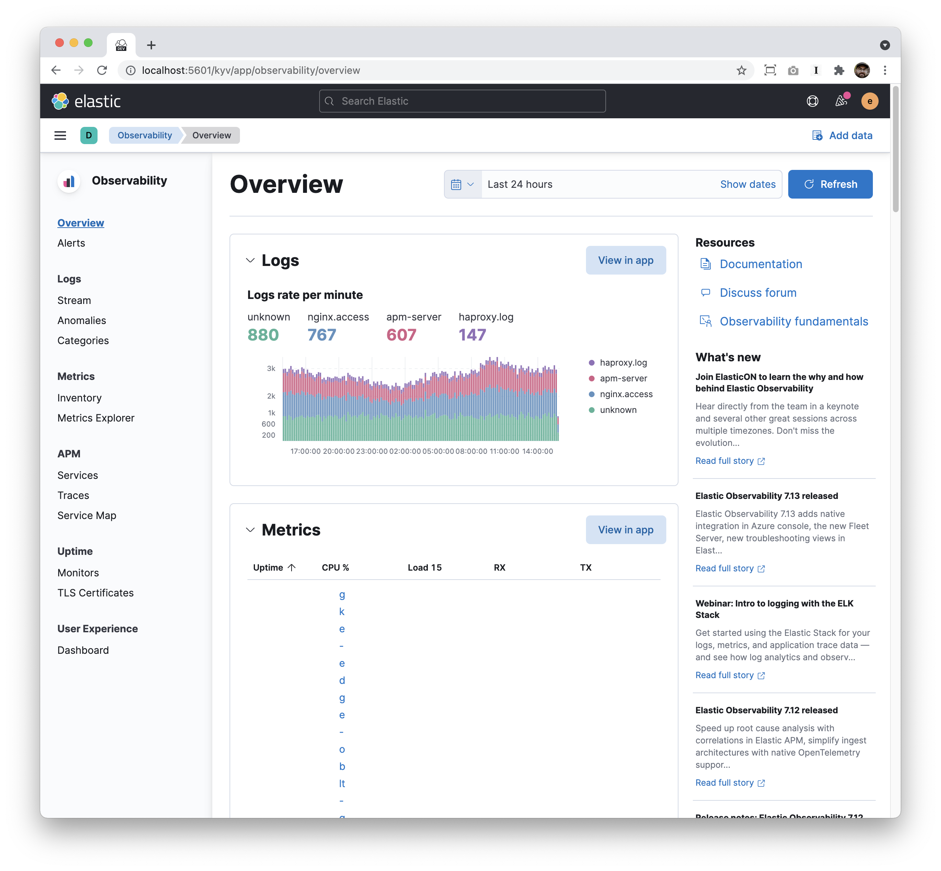Click the Refresh button
The width and height of the screenshot is (941, 871).
[x=830, y=184]
